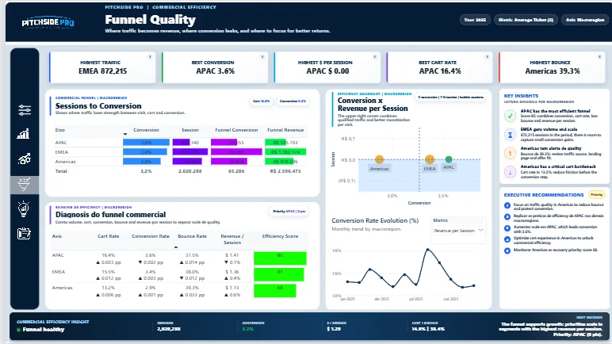Click APAC conversion blue bar 3.6%
The image size is (612, 344).
[x=147, y=143]
